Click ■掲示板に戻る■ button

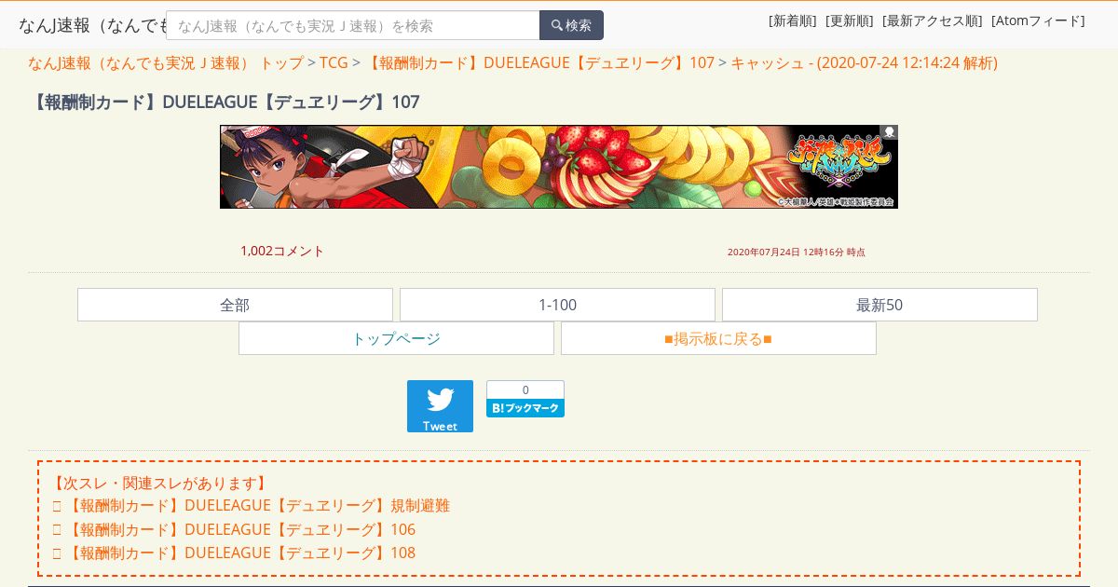point(718,338)
